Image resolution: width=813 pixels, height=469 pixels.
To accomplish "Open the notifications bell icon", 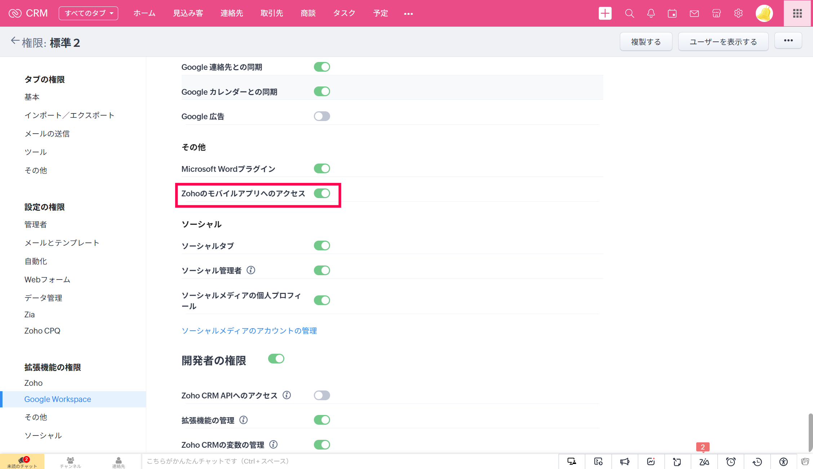I will pos(651,13).
